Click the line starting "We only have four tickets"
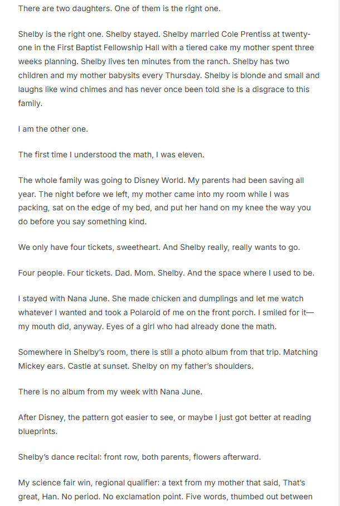The height and width of the screenshot is (506, 340). (x=159, y=247)
